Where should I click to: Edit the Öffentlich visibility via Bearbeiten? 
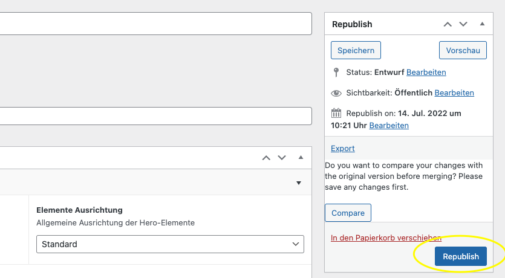pyautogui.click(x=454, y=93)
